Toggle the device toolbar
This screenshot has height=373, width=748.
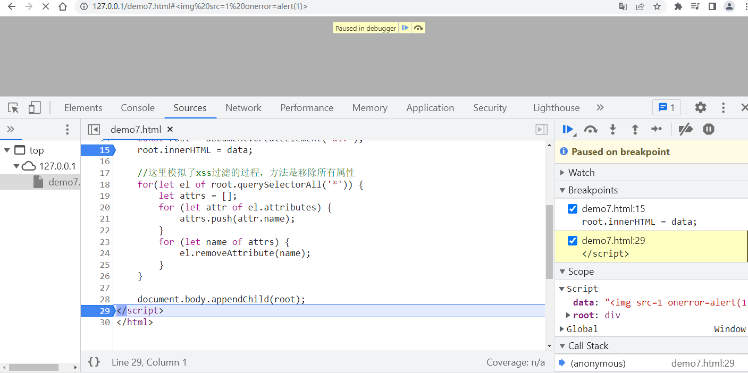[x=35, y=108]
